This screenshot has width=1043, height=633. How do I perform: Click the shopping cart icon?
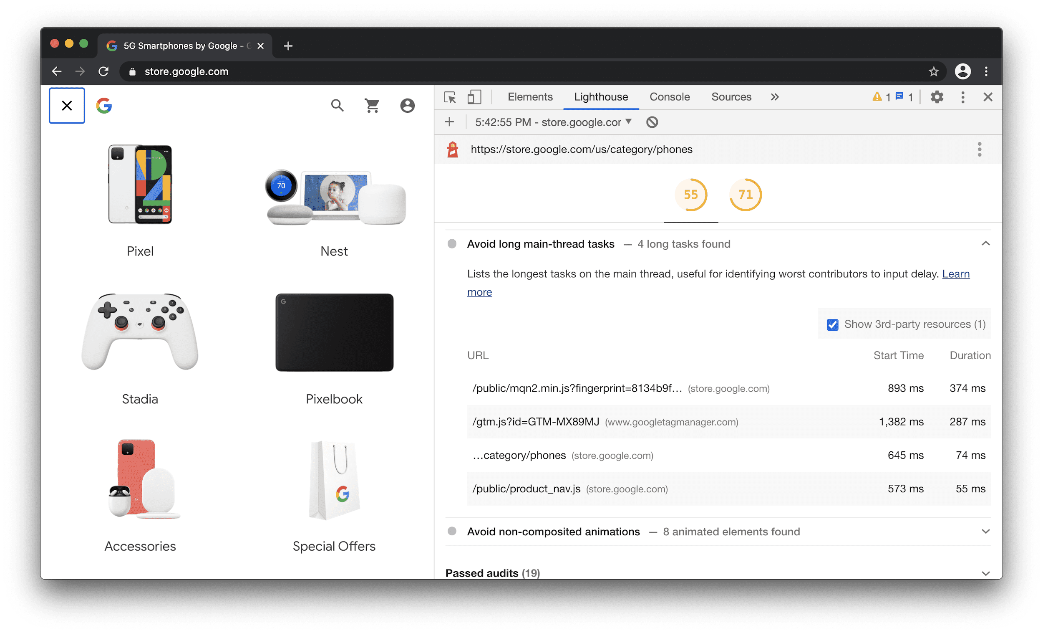[x=372, y=105]
